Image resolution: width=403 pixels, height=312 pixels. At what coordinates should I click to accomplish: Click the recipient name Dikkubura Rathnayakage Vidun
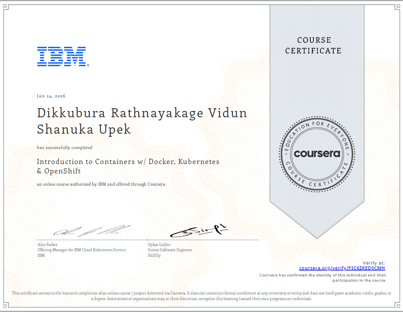click(142, 113)
